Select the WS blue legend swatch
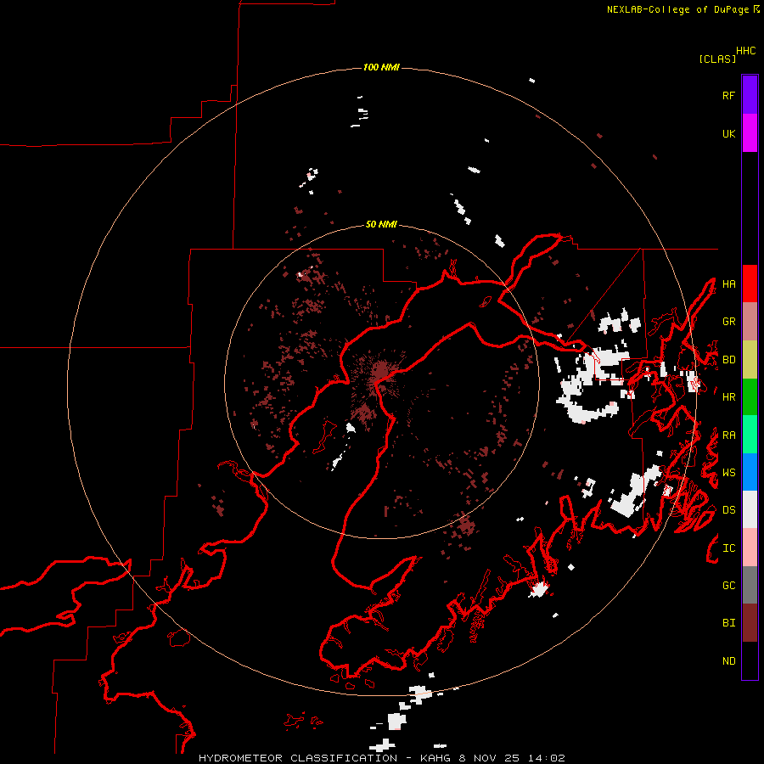Viewport: 764px width, 764px height. tap(750, 472)
